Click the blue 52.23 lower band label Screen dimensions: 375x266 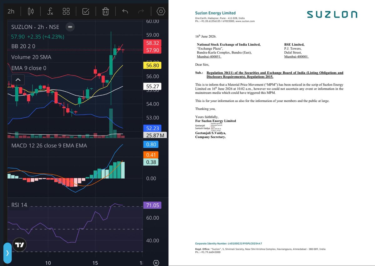point(152,128)
